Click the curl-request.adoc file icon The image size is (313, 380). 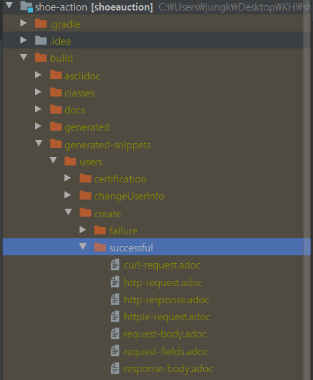tap(115, 264)
